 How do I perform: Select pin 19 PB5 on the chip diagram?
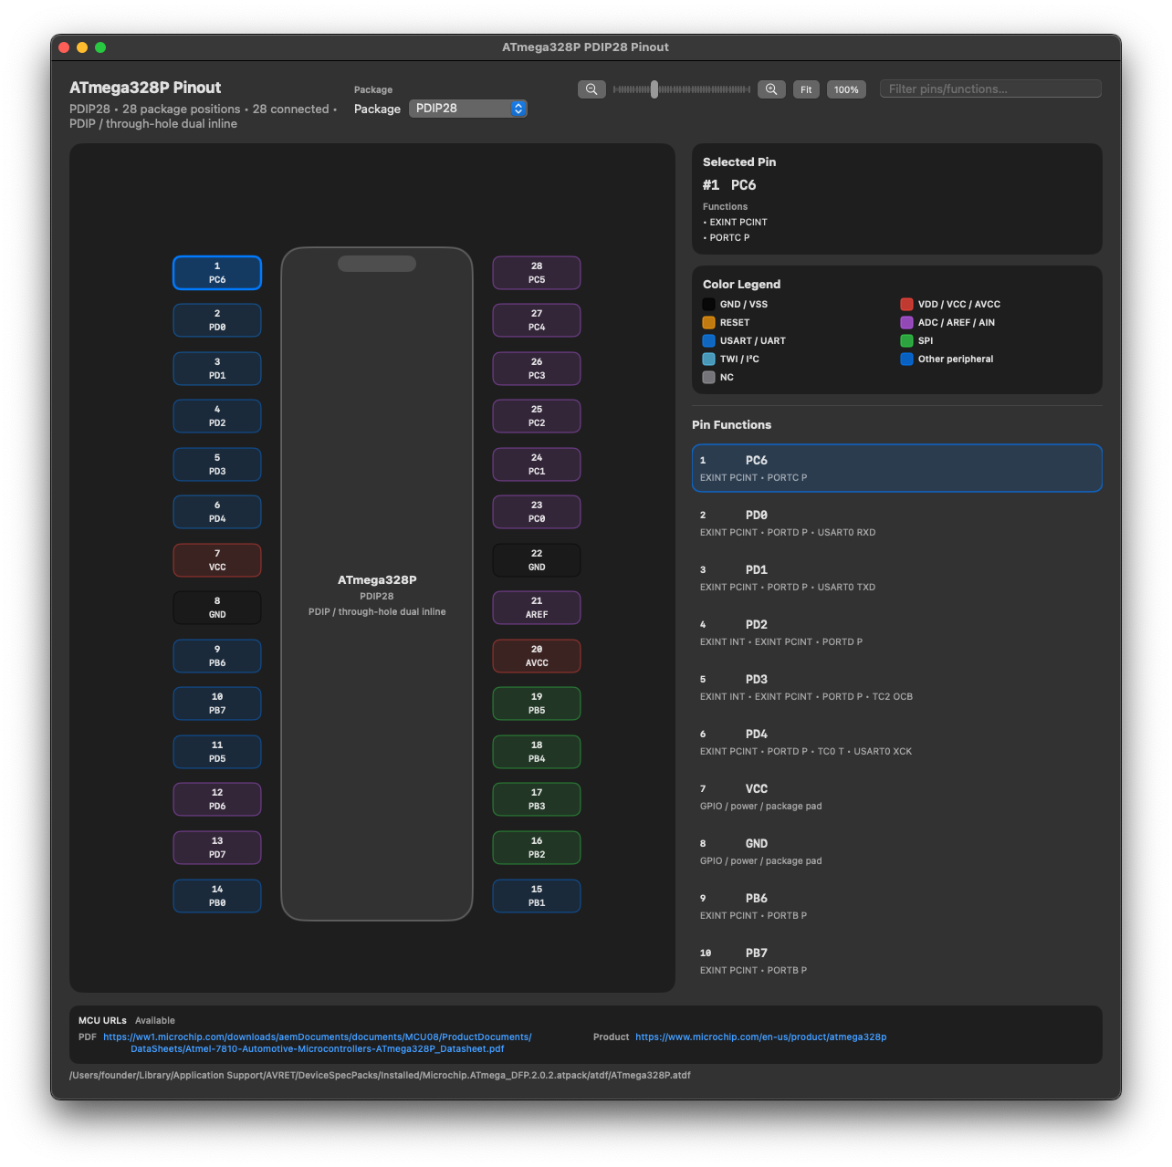tap(537, 703)
